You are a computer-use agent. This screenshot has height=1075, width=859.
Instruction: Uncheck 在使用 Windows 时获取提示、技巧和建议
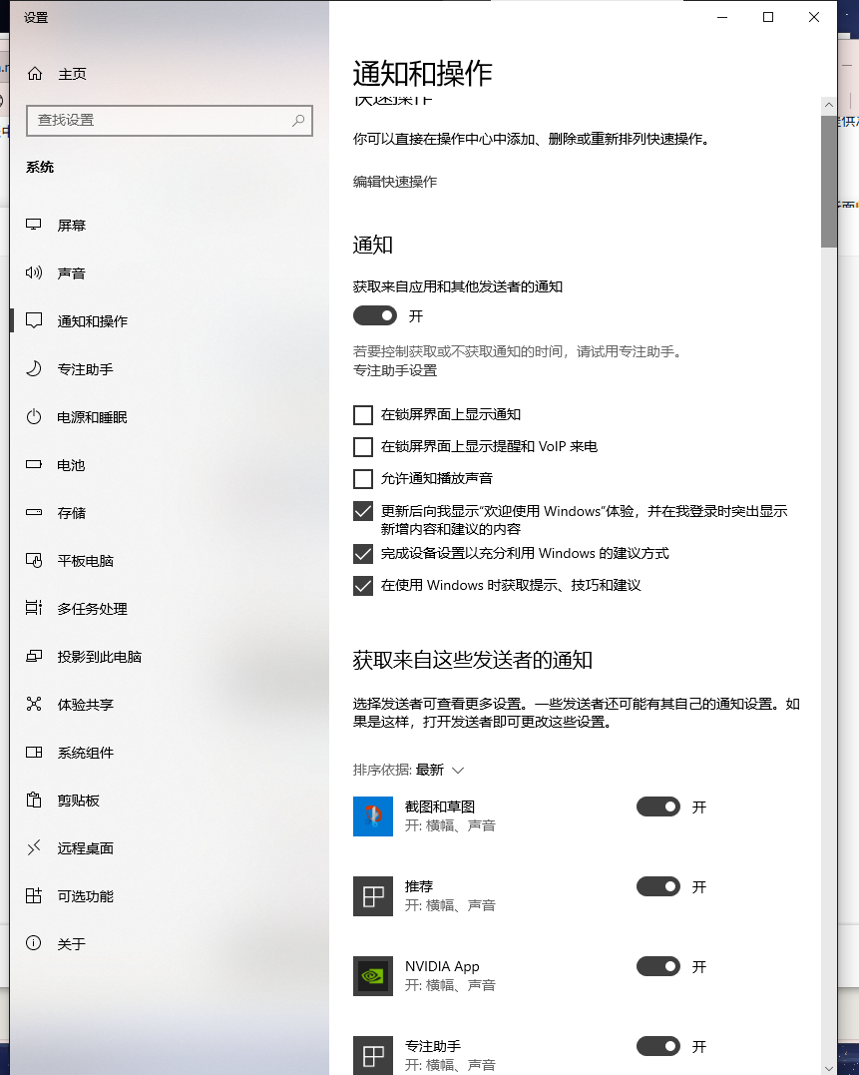tap(363, 586)
